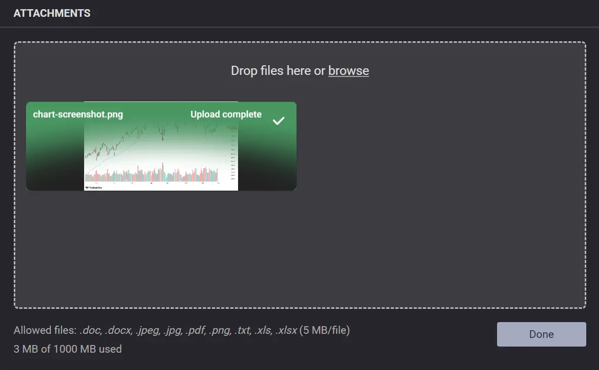Click the 'Drop files here or' text
The width and height of the screenshot is (599, 370).
[x=278, y=71]
